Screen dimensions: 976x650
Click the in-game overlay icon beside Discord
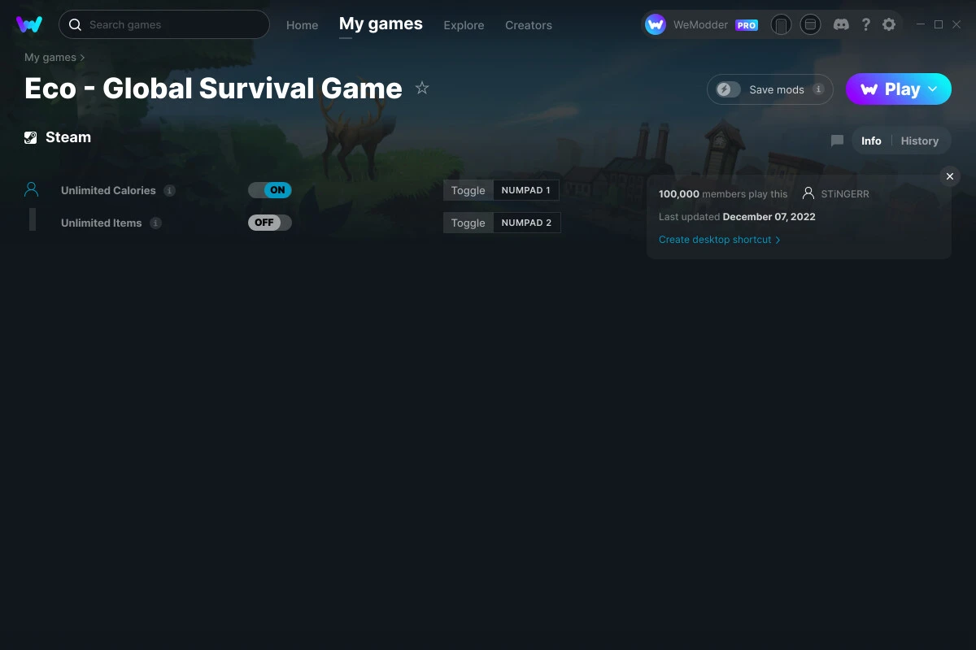point(810,24)
